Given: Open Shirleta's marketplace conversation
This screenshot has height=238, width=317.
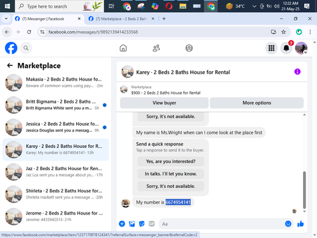Looking at the screenshot, I should pos(56,194).
